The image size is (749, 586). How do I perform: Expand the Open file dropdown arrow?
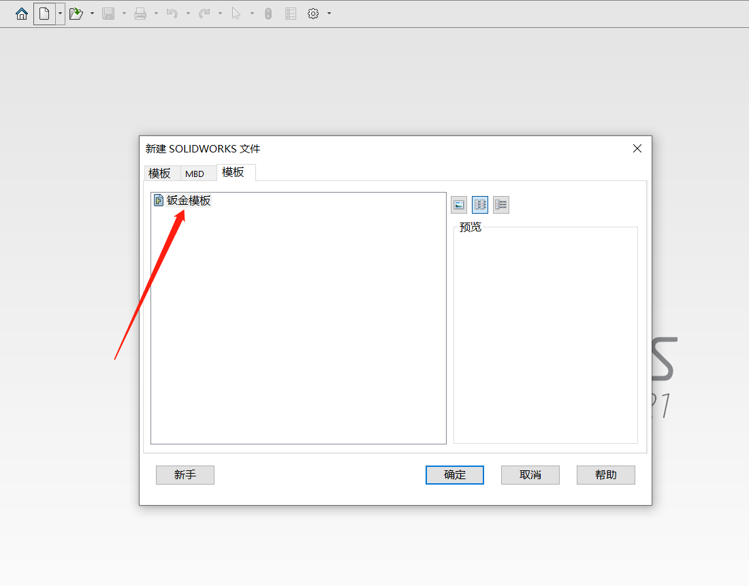coord(92,14)
